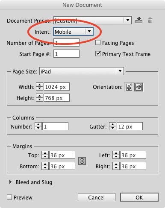Decrease Width with the down stepper arrow
The width and height of the screenshot is (165, 208).
[x=39, y=88]
